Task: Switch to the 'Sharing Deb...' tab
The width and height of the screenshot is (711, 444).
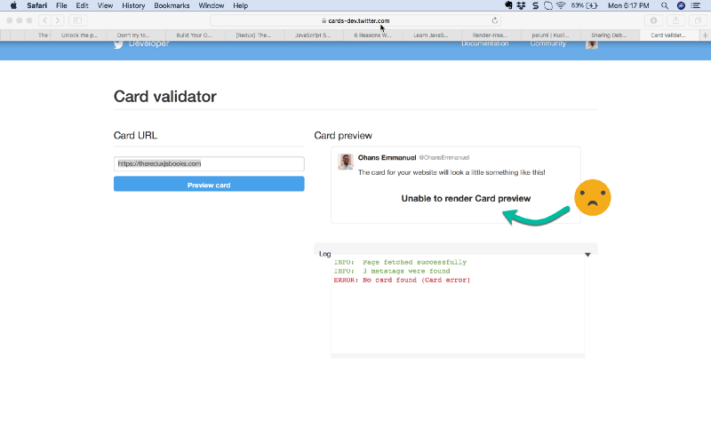Action: coord(609,36)
